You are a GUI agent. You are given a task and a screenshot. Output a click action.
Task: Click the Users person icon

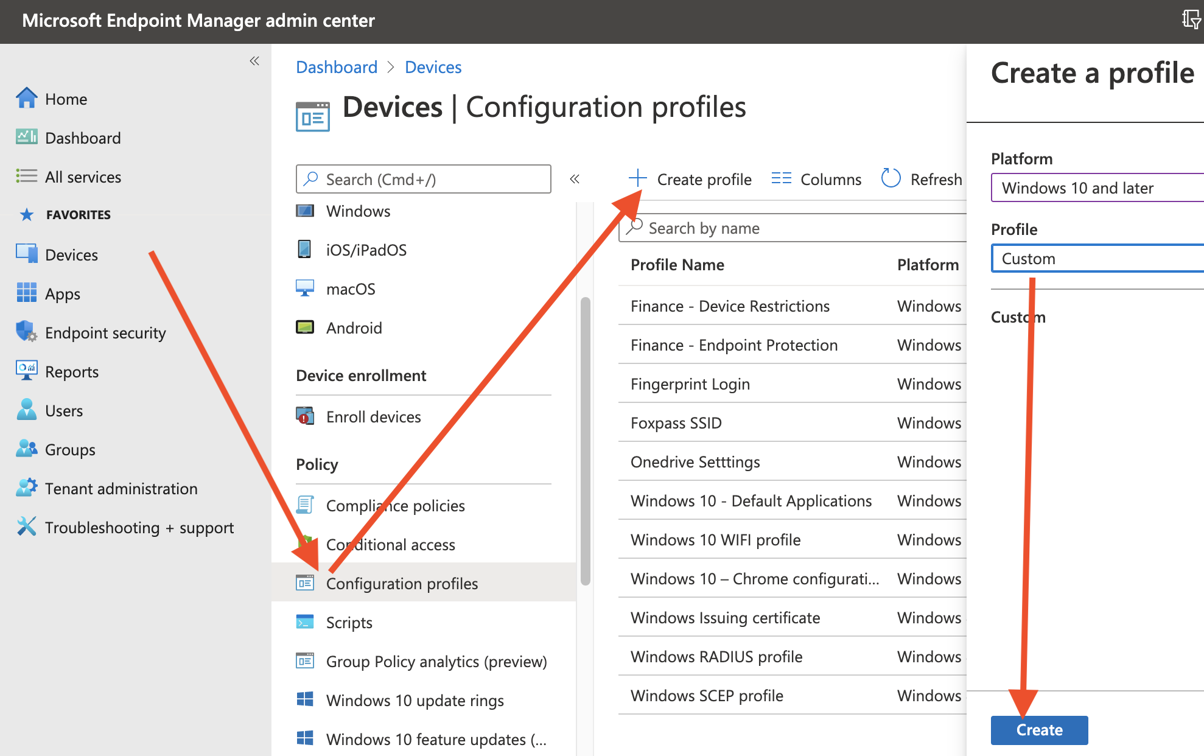pyautogui.click(x=27, y=410)
